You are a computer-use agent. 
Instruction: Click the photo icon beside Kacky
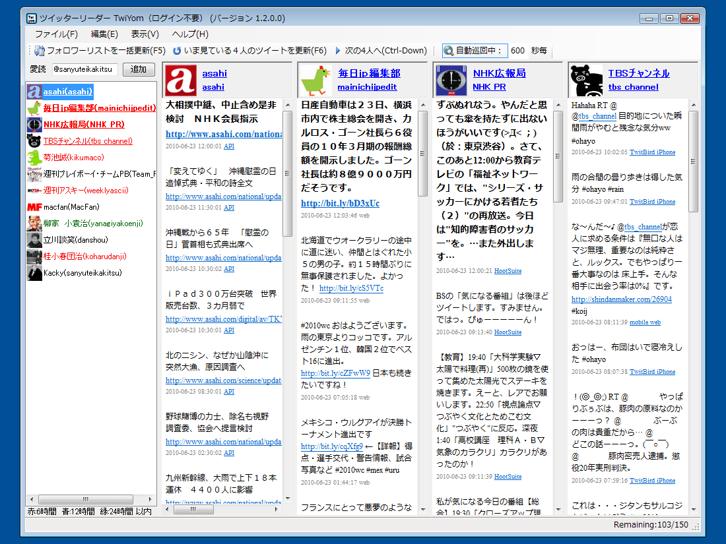34,273
